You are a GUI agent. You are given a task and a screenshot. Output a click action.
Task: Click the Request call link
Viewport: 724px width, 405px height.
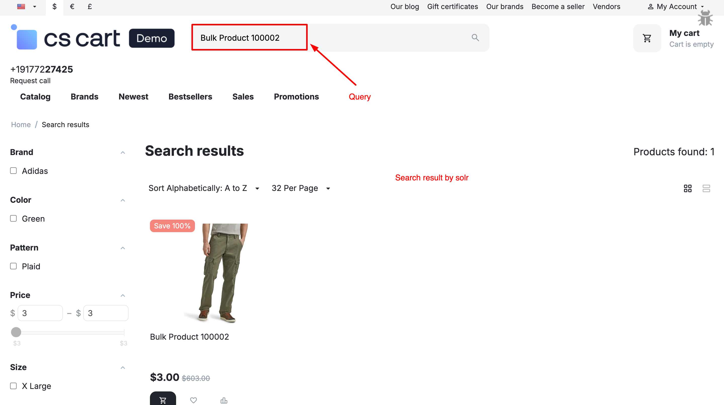[30, 81]
